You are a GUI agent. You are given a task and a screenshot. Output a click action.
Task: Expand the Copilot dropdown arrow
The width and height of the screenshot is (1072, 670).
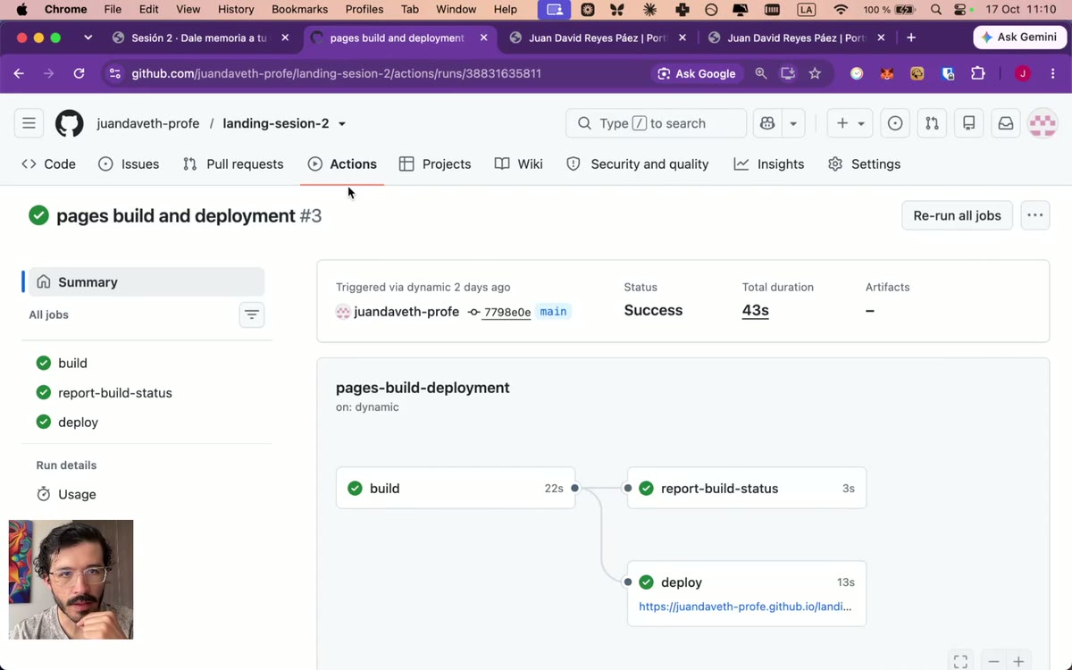pyautogui.click(x=793, y=123)
